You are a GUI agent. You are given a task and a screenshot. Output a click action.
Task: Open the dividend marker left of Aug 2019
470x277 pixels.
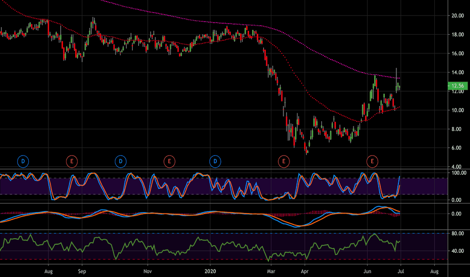(23, 161)
